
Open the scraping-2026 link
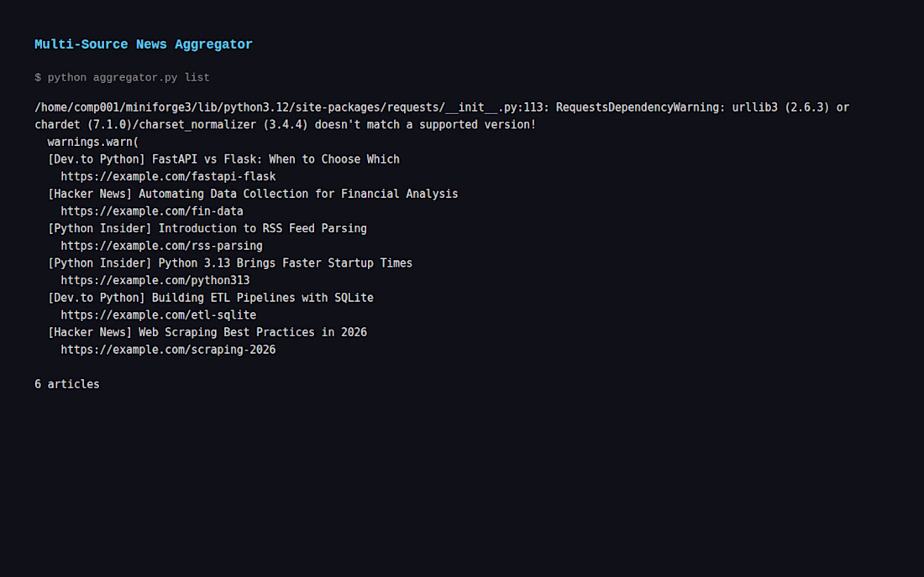[x=168, y=350]
